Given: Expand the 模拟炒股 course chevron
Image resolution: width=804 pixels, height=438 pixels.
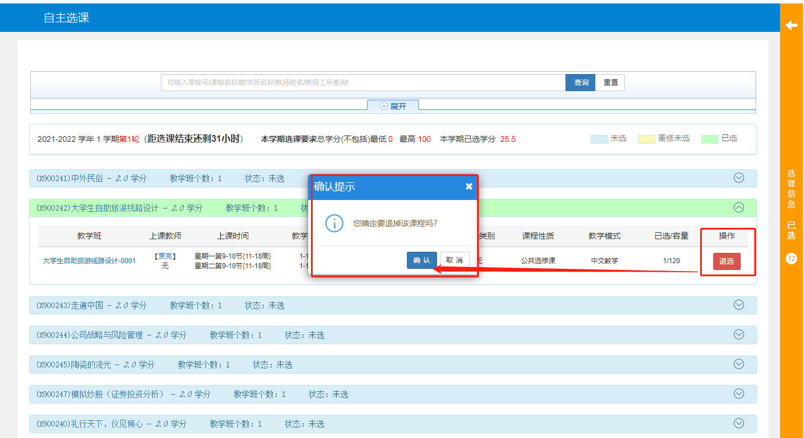Looking at the screenshot, I should click(x=738, y=394).
